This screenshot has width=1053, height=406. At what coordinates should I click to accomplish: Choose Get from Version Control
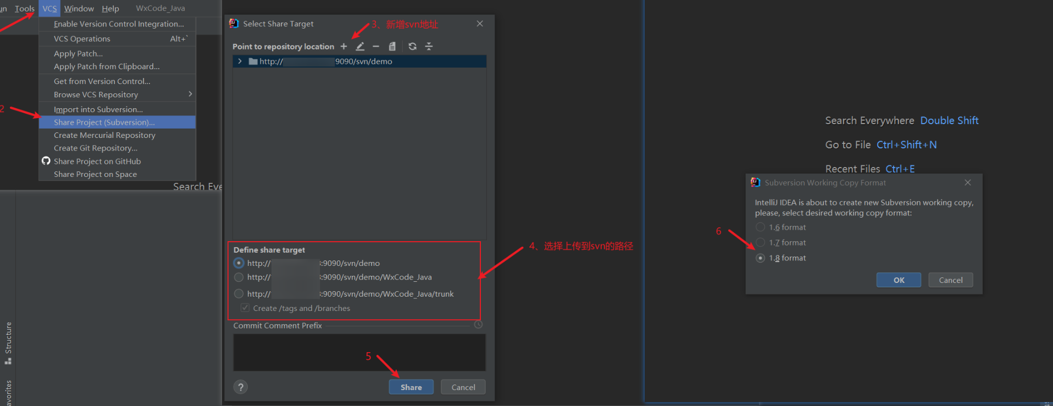tap(118, 81)
